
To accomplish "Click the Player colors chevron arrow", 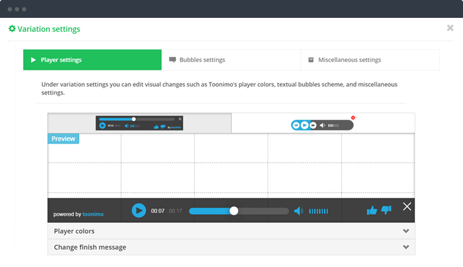I will pyautogui.click(x=406, y=231).
